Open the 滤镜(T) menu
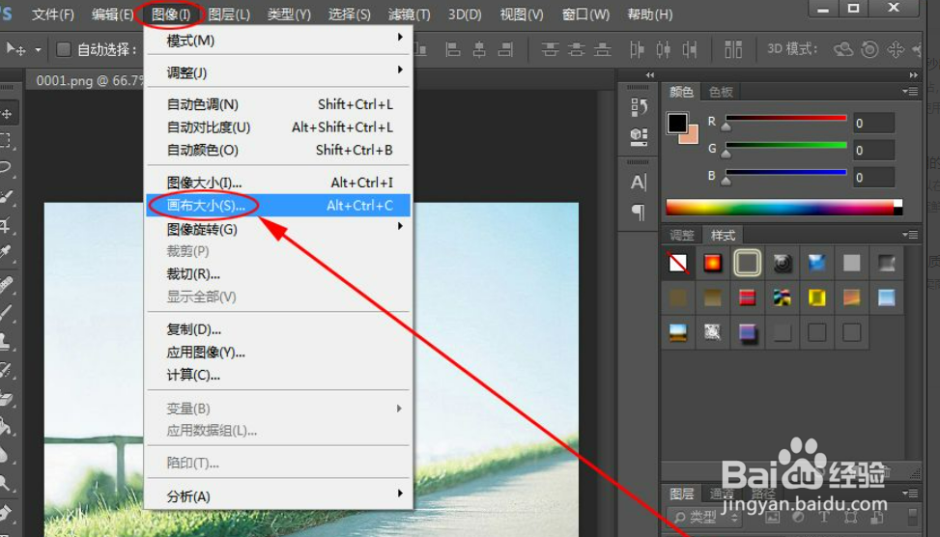The width and height of the screenshot is (940, 537). click(x=409, y=14)
